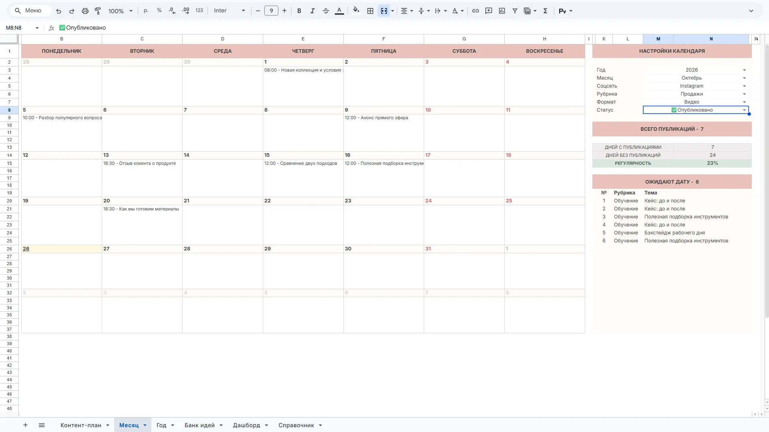Select the highlighted date 26 cell

click(x=62, y=249)
